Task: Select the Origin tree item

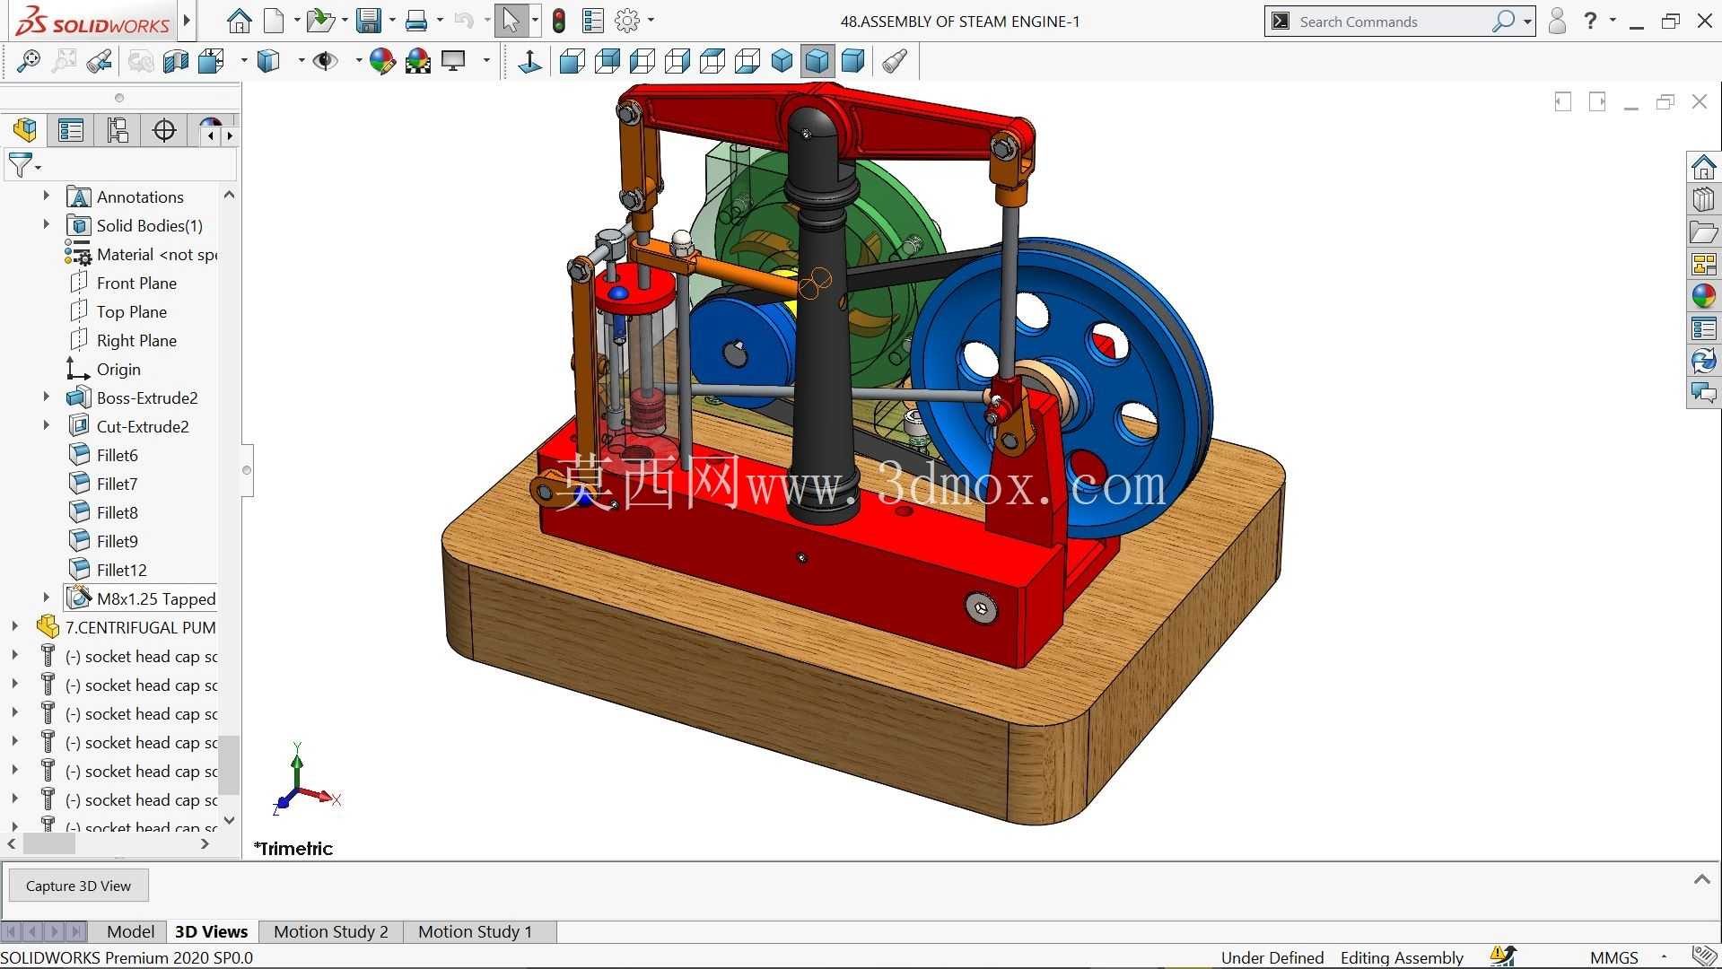Action: pyautogui.click(x=118, y=369)
